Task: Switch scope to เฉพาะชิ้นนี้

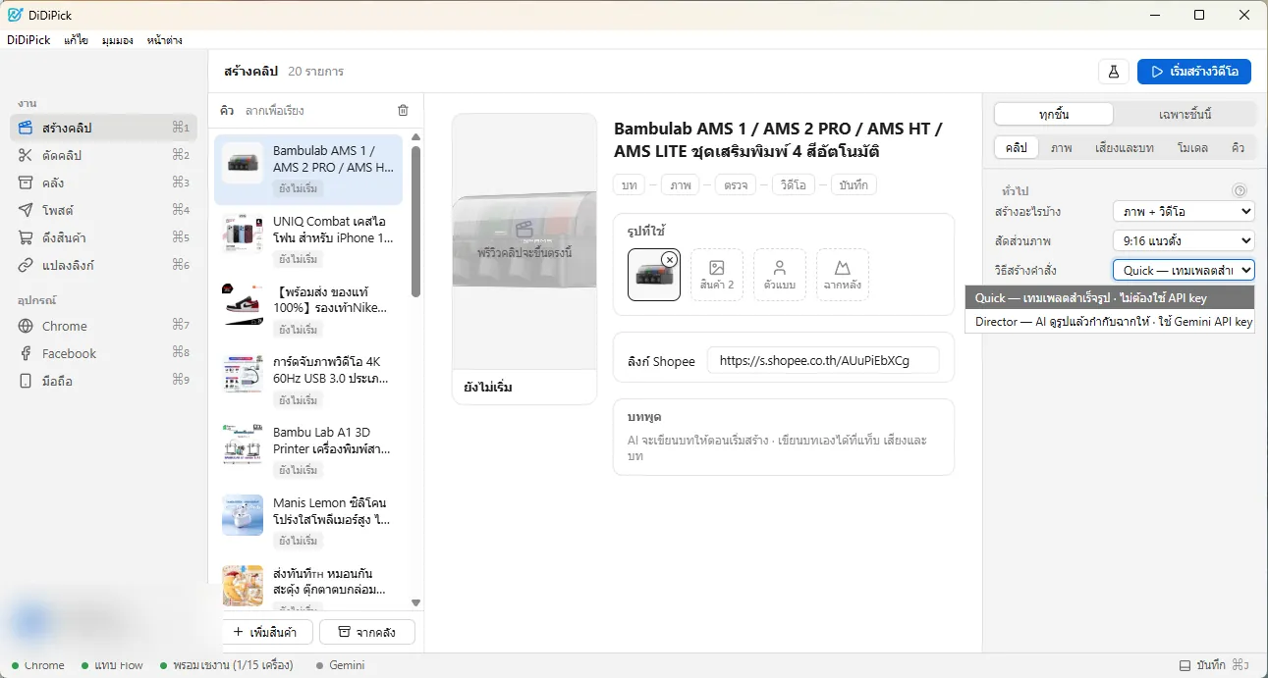Action: pyautogui.click(x=1185, y=114)
